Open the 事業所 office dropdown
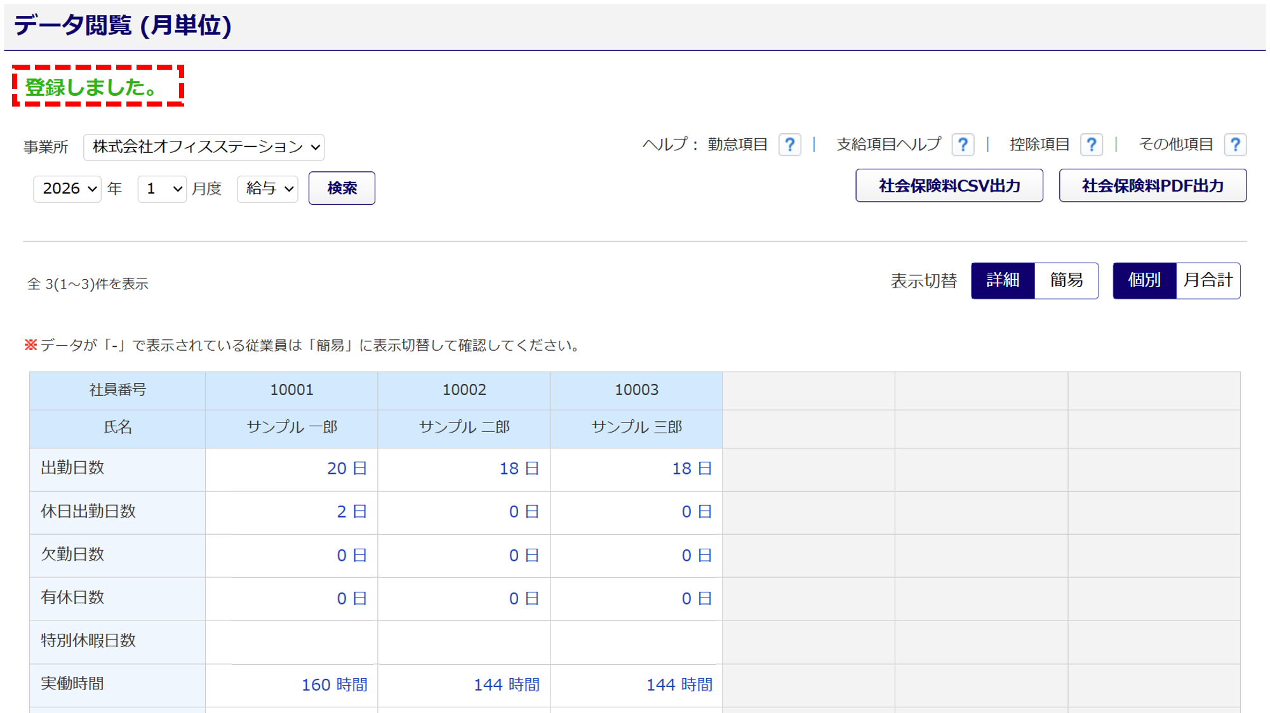The width and height of the screenshot is (1270, 713). click(x=204, y=147)
